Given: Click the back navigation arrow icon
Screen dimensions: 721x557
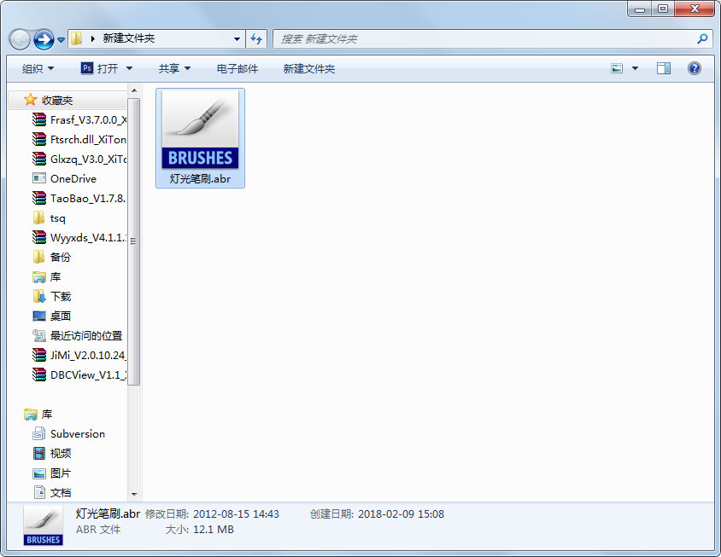Looking at the screenshot, I should tap(19, 38).
